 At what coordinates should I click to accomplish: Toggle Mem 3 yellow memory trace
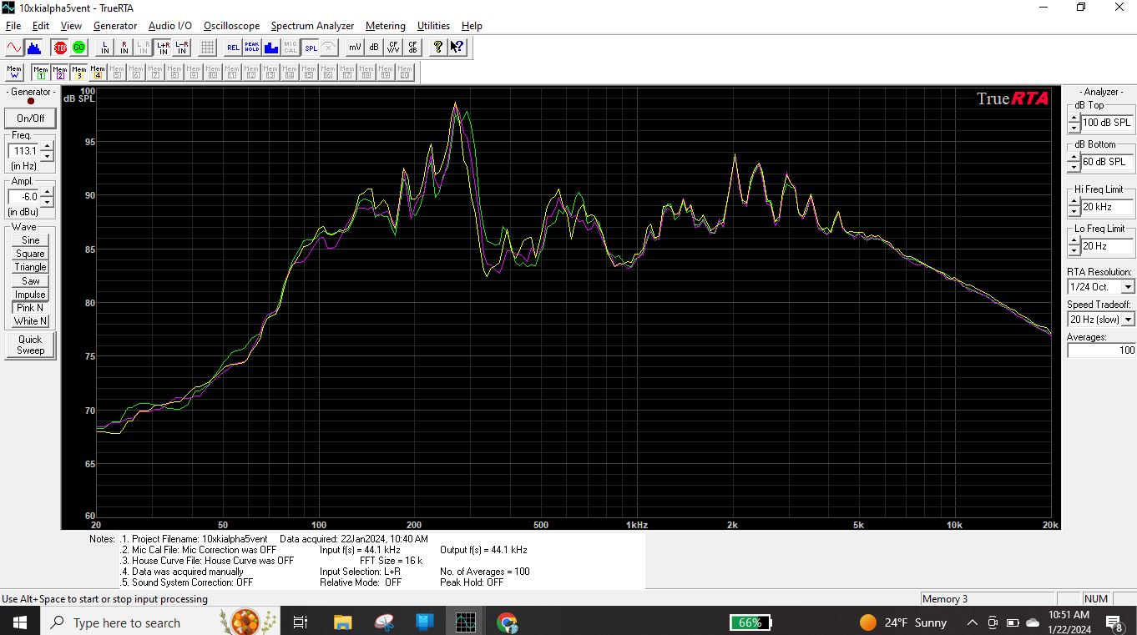pyautogui.click(x=78, y=73)
